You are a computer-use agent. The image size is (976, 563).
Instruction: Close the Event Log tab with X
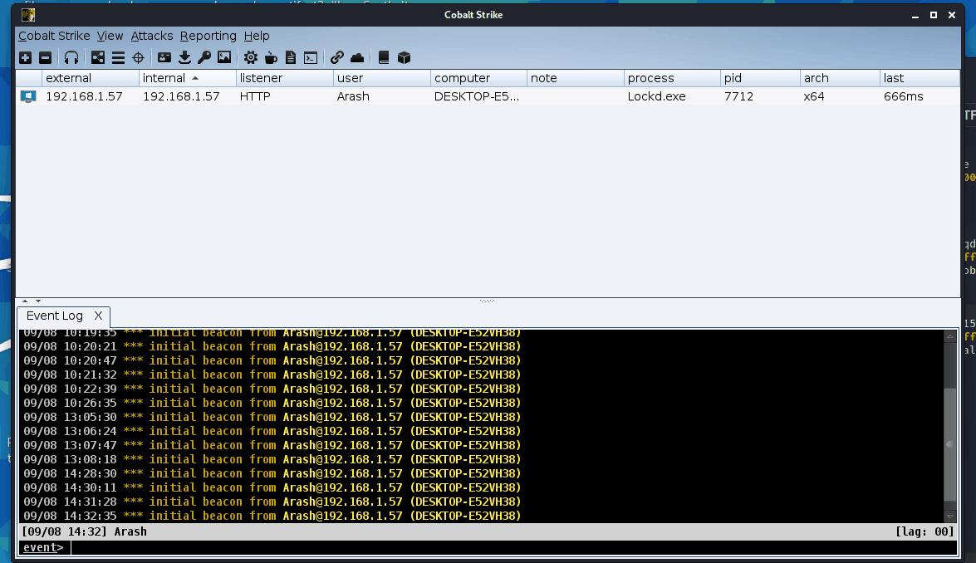click(x=98, y=316)
